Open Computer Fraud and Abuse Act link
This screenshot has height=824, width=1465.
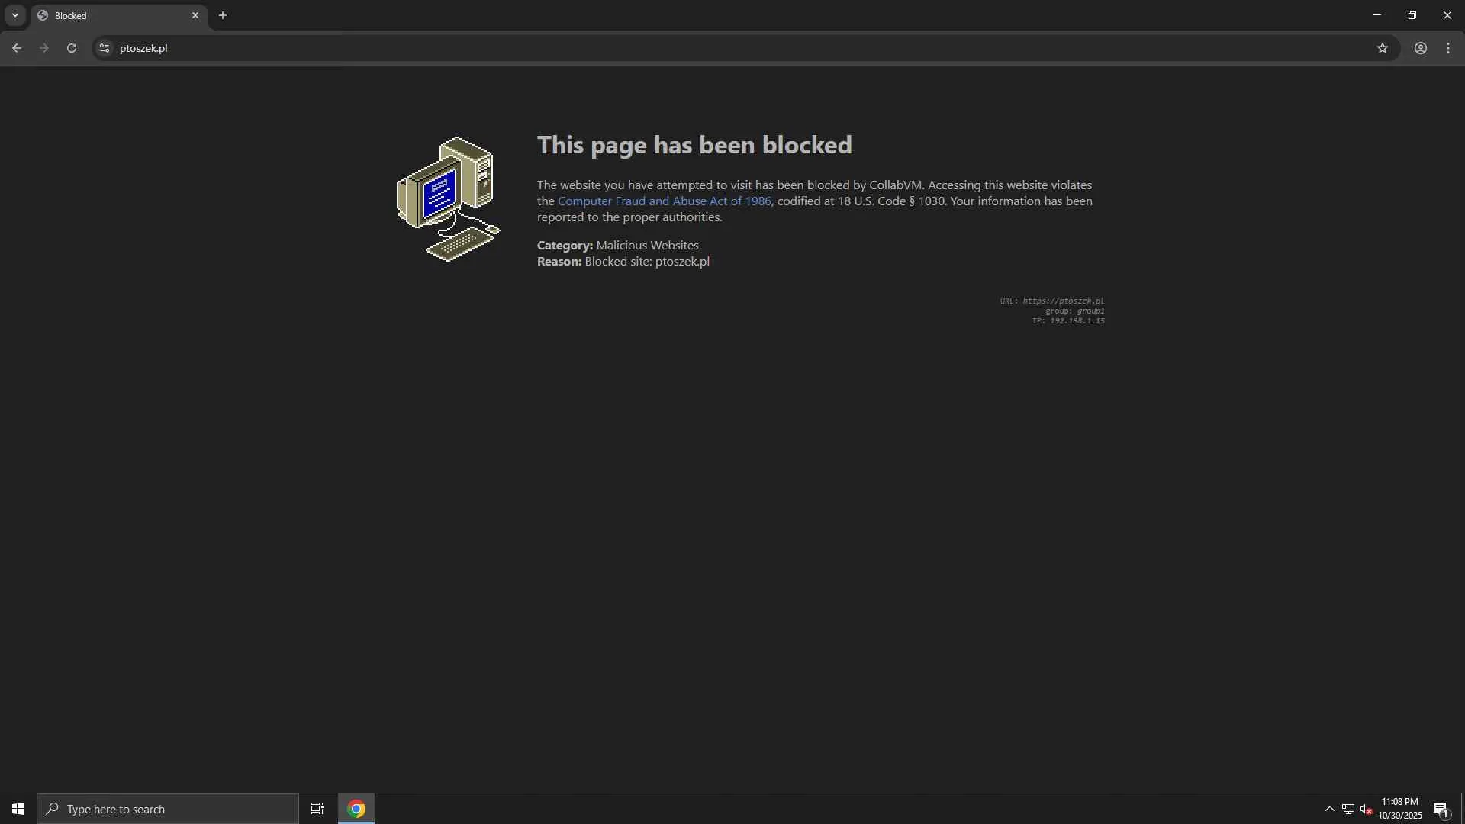[664, 201]
